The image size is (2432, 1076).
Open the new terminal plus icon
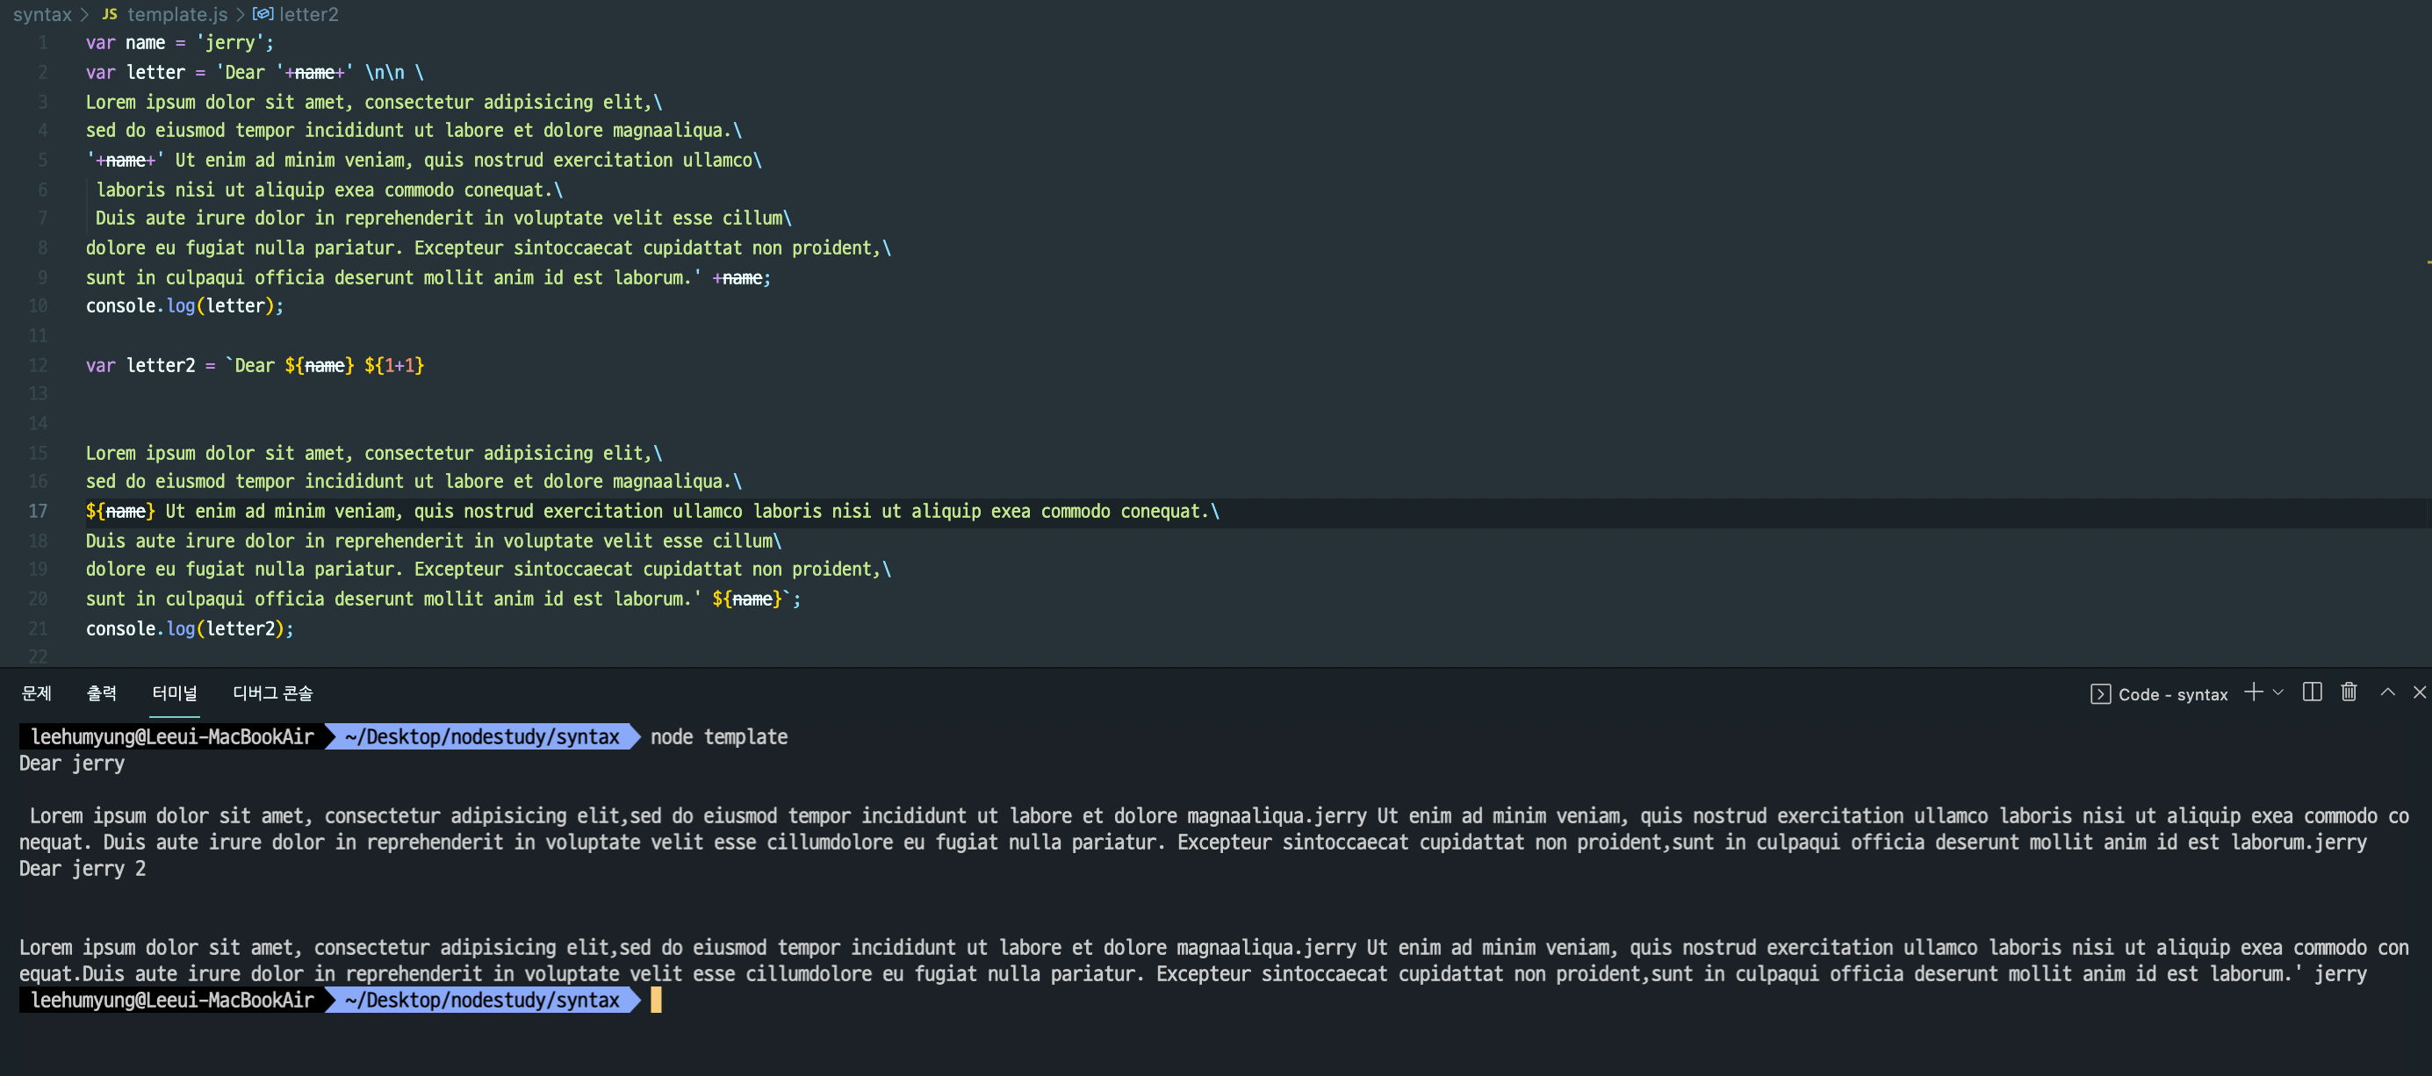2254,692
